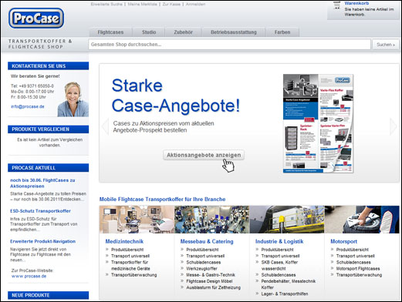This screenshot has height=302, width=402.
Task: Open the Motorsport heading link
Action: click(x=343, y=241)
